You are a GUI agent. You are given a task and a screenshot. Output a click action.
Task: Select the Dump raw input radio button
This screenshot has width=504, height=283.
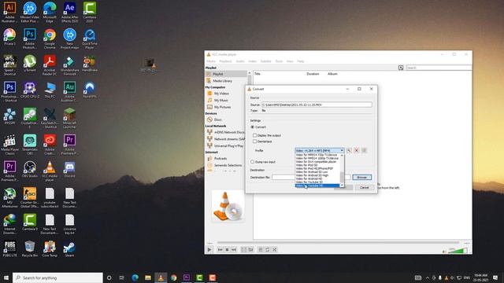[252, 162]
